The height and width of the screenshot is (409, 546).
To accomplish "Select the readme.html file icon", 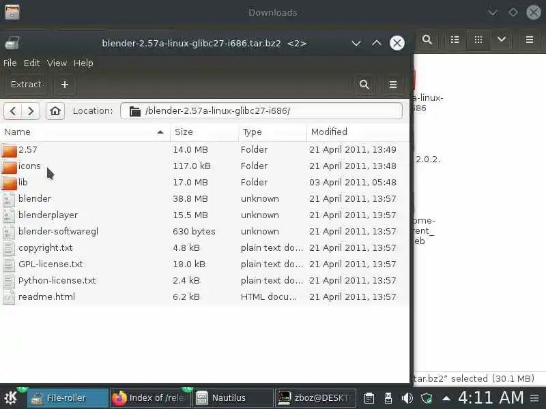I will pyautogui.click(x=9, y=297).
